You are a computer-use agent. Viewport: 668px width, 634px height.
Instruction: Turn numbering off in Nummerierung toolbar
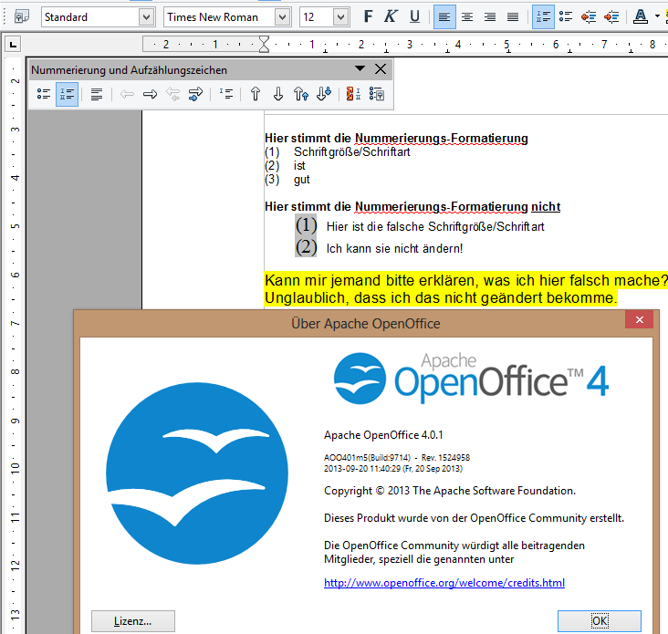point(97,94)
